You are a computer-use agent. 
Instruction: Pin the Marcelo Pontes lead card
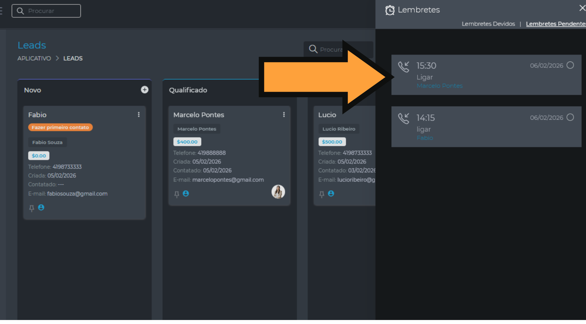point(176,194)
